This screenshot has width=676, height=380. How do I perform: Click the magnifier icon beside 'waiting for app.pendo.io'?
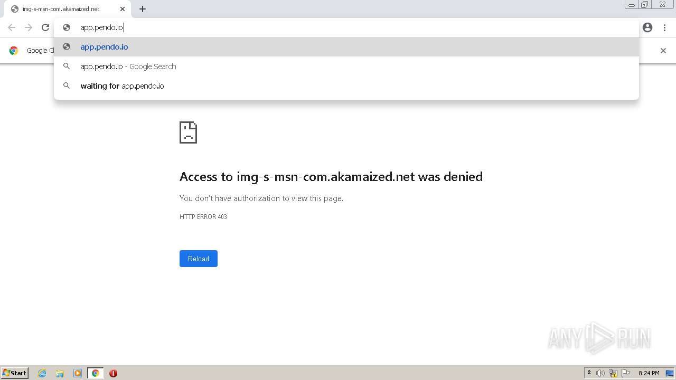pyautogui.click(x=67, y=86)
